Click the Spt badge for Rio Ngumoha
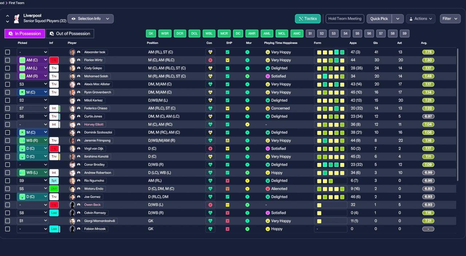 (54, 181)
